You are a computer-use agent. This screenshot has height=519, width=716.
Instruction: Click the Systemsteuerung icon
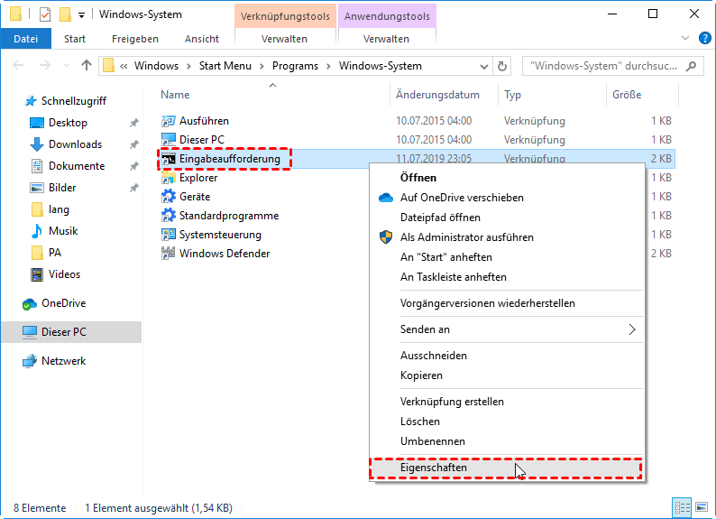pyautogui.click(x=168, y=235)
